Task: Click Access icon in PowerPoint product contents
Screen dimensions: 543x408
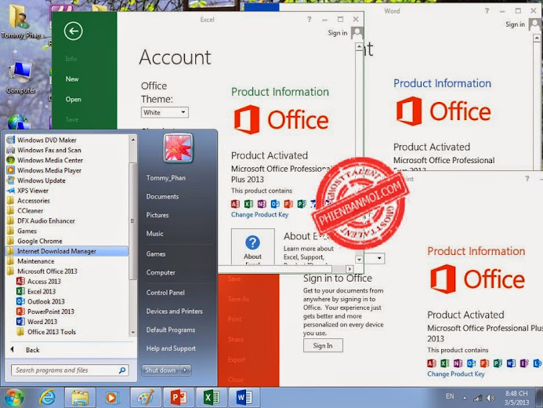Action: pyautogui.click(x=432, y=363)
